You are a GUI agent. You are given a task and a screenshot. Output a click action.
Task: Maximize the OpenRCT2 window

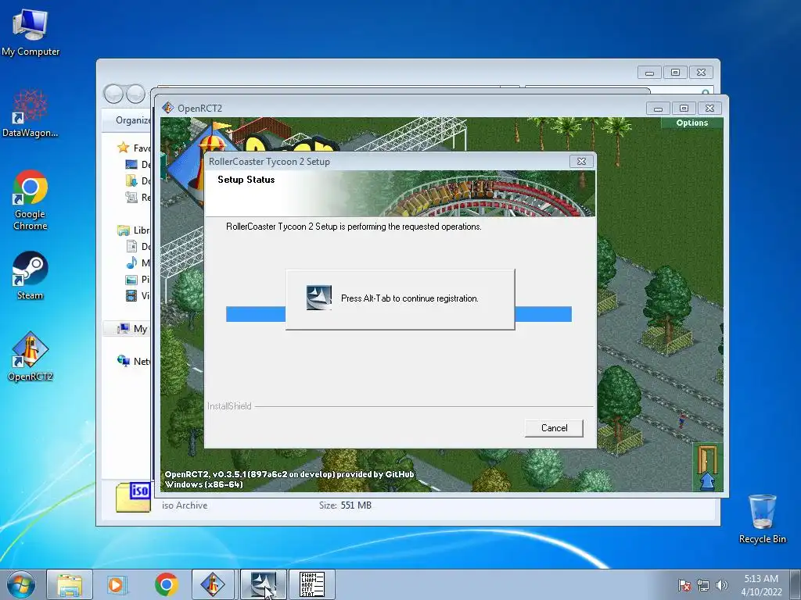pos(684,108)
